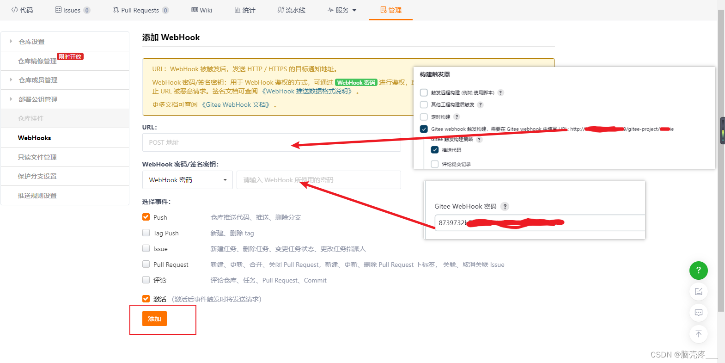Click the orange 添加 button

pyautogui.click(x=154, y=319)
